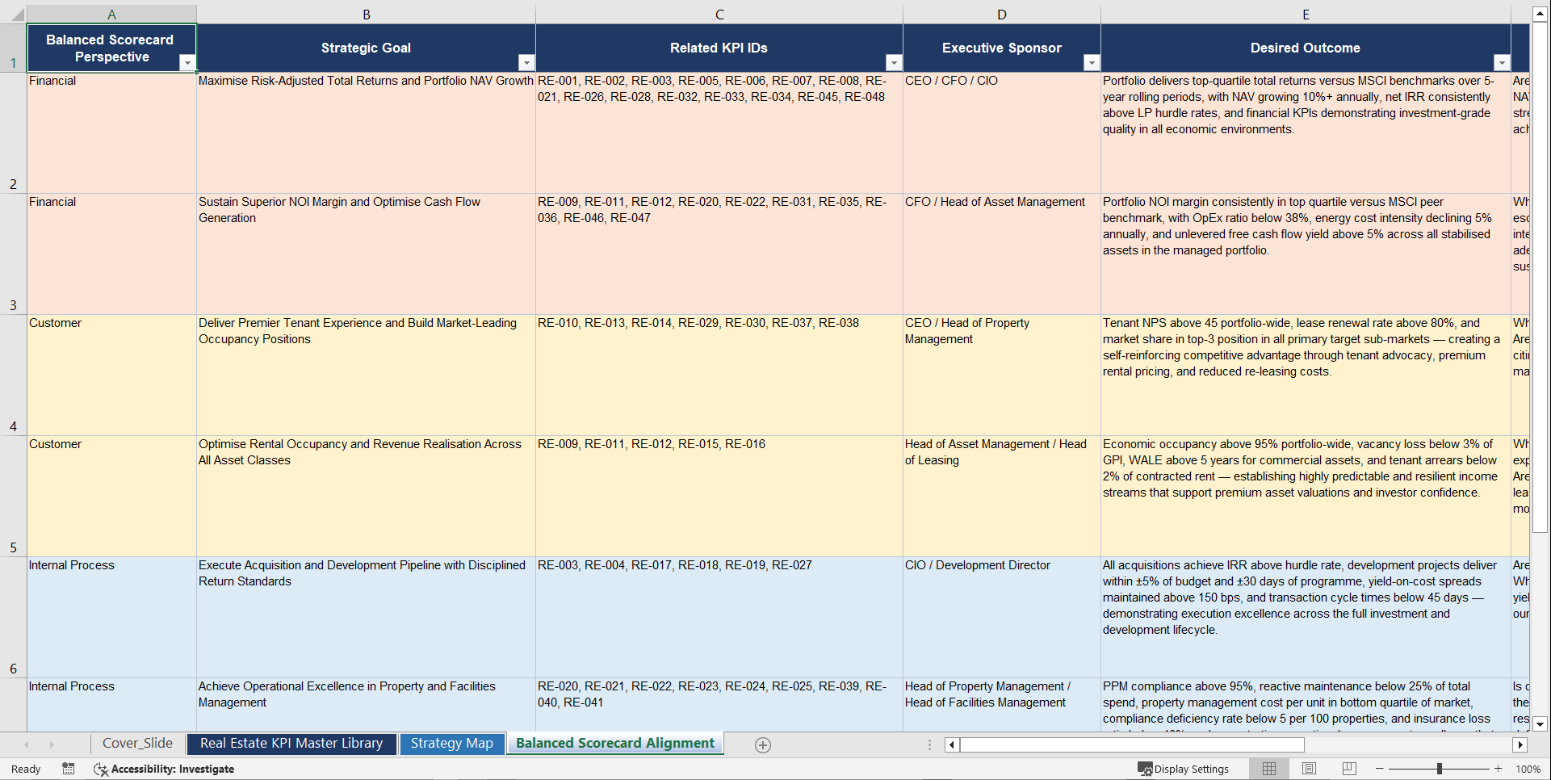
Task: Open Strategic Goal filter dropdown
Action: pyautogui.click(x=526, y=63)
